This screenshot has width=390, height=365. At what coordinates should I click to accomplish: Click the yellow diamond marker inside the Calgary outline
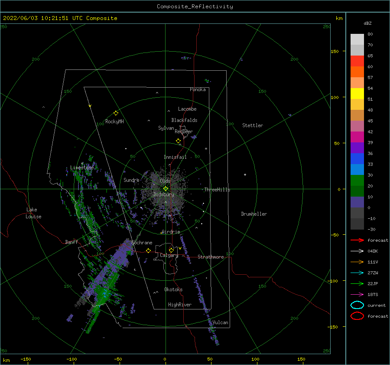click(x=171, y=250)
